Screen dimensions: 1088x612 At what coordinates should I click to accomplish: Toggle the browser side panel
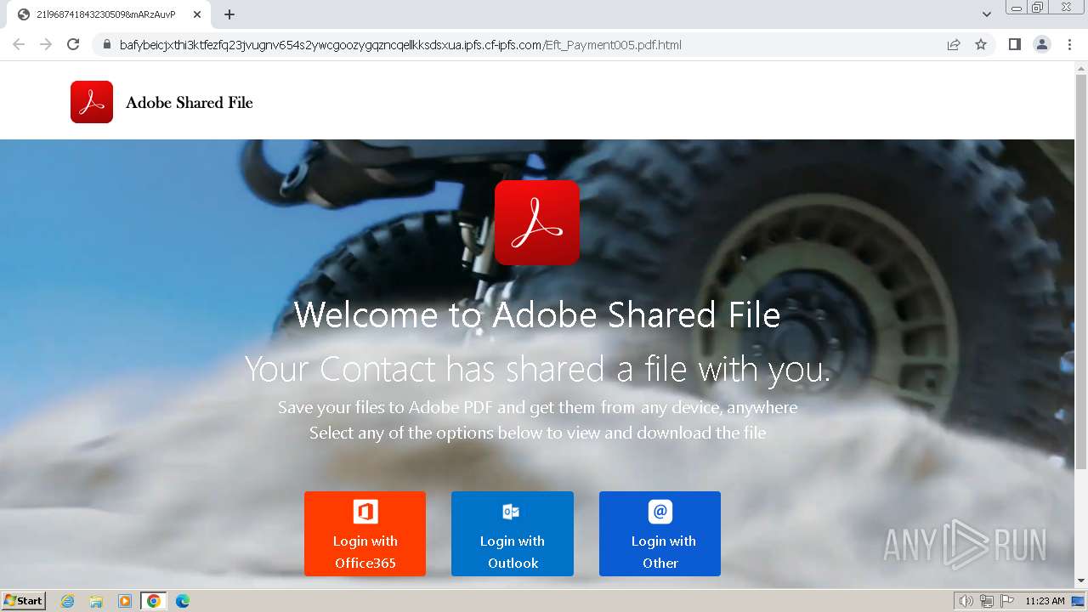click(x=1014, y=44)
